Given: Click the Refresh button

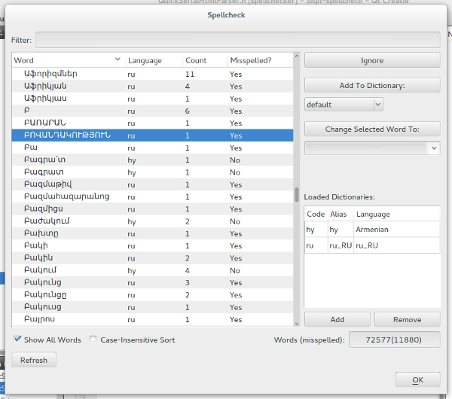Looking at the screenshot, I should click(34, 360).
